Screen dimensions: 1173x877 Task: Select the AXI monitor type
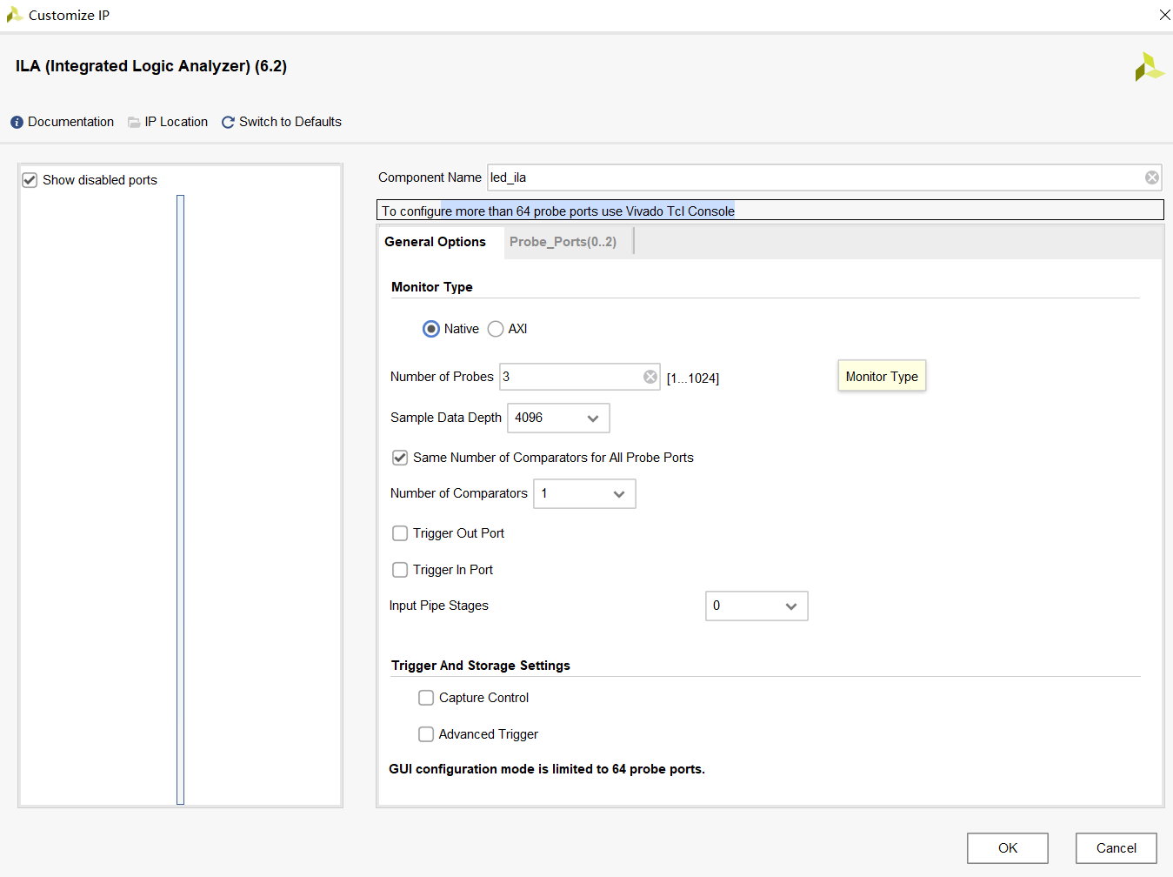496,329
